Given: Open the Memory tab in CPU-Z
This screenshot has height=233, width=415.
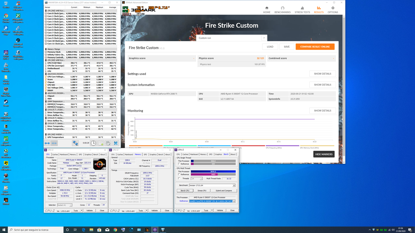Looking at the screenshot, I should (138, 154).
